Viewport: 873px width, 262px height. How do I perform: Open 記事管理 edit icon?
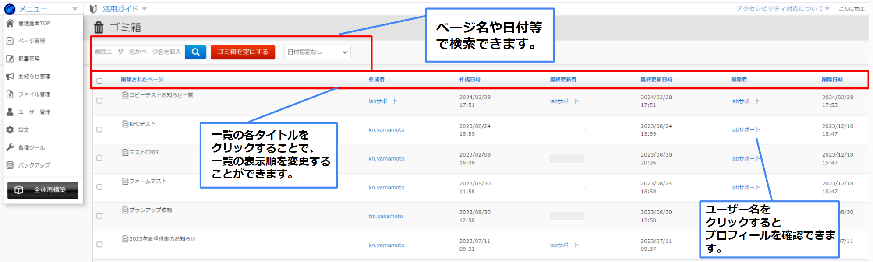coord(10,59)
